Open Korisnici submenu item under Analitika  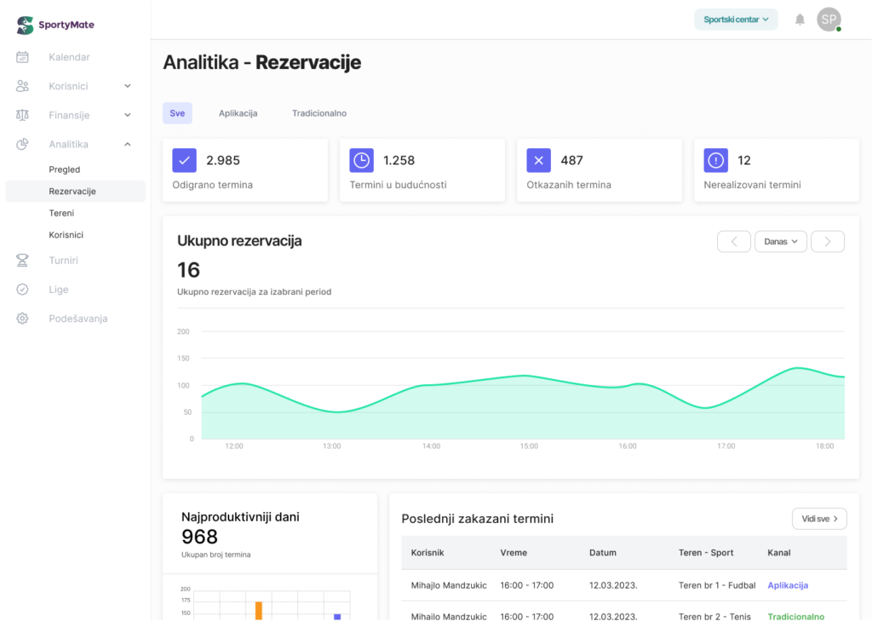(x=66, y=234)
